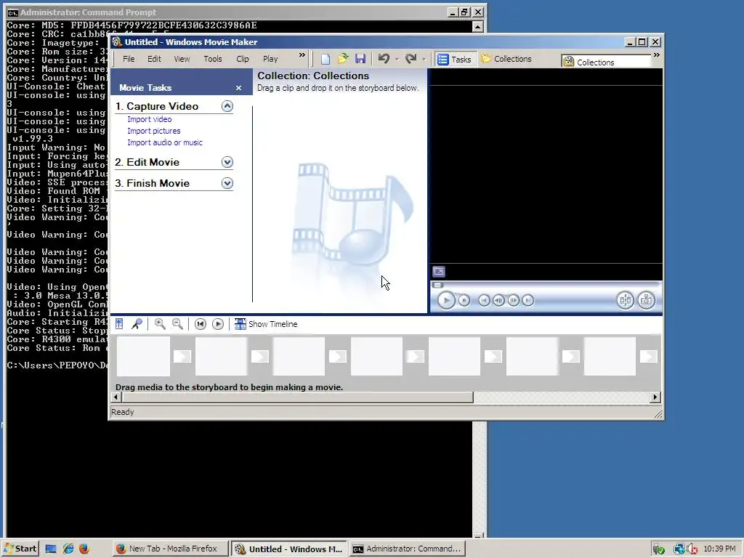This screenshot has width=744, height=558.
Task: Click the preview seek bar slider
Action: coord(438,285)
